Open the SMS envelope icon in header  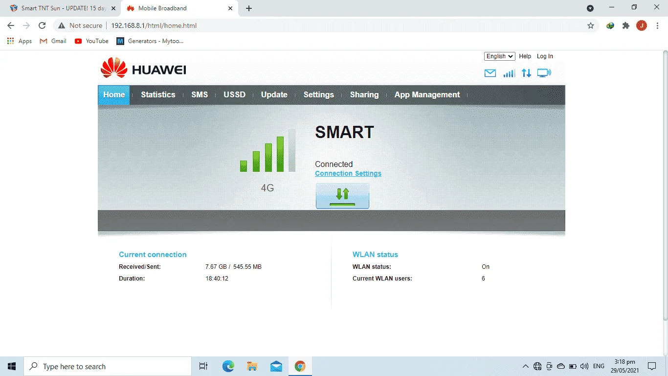click(490, 73)
